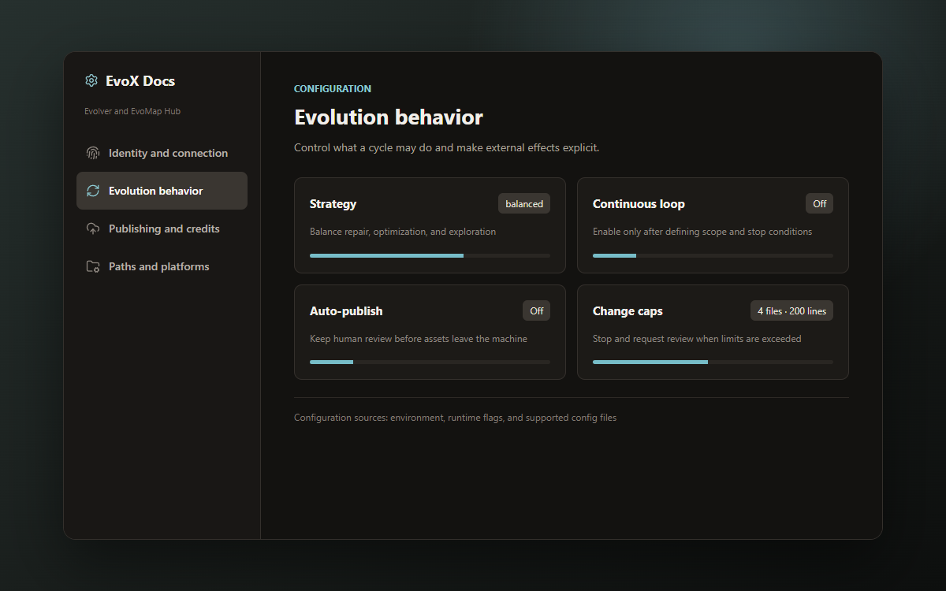Click text 'Balance repair, optimization, and exploration'
Image resolution: width=946 pixels, height=591 pixels.
pos(403,232)
